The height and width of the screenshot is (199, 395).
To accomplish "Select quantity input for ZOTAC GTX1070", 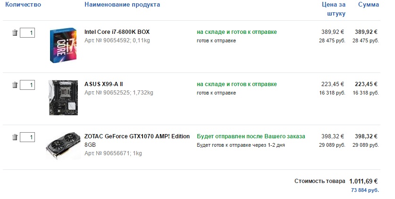I will (27, 137).
